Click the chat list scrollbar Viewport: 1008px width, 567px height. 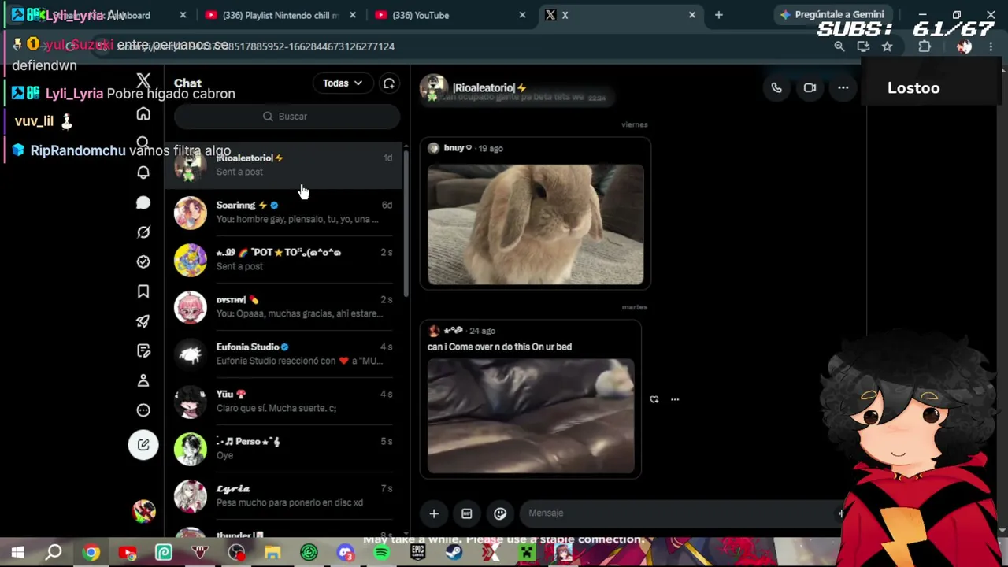(x=406, y=224)
